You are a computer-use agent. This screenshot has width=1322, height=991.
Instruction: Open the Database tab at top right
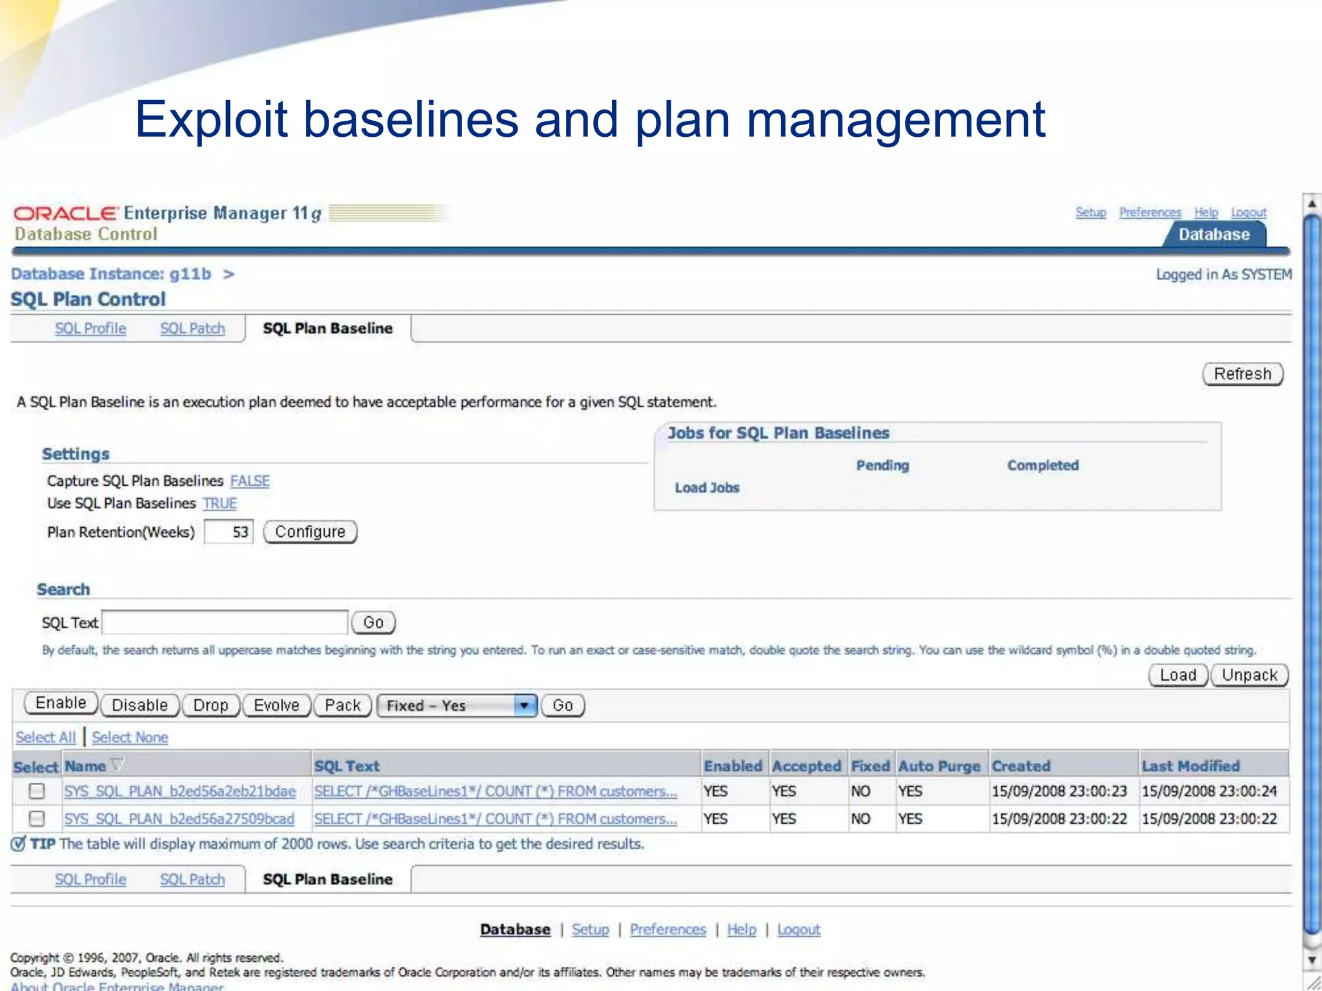1214,234
